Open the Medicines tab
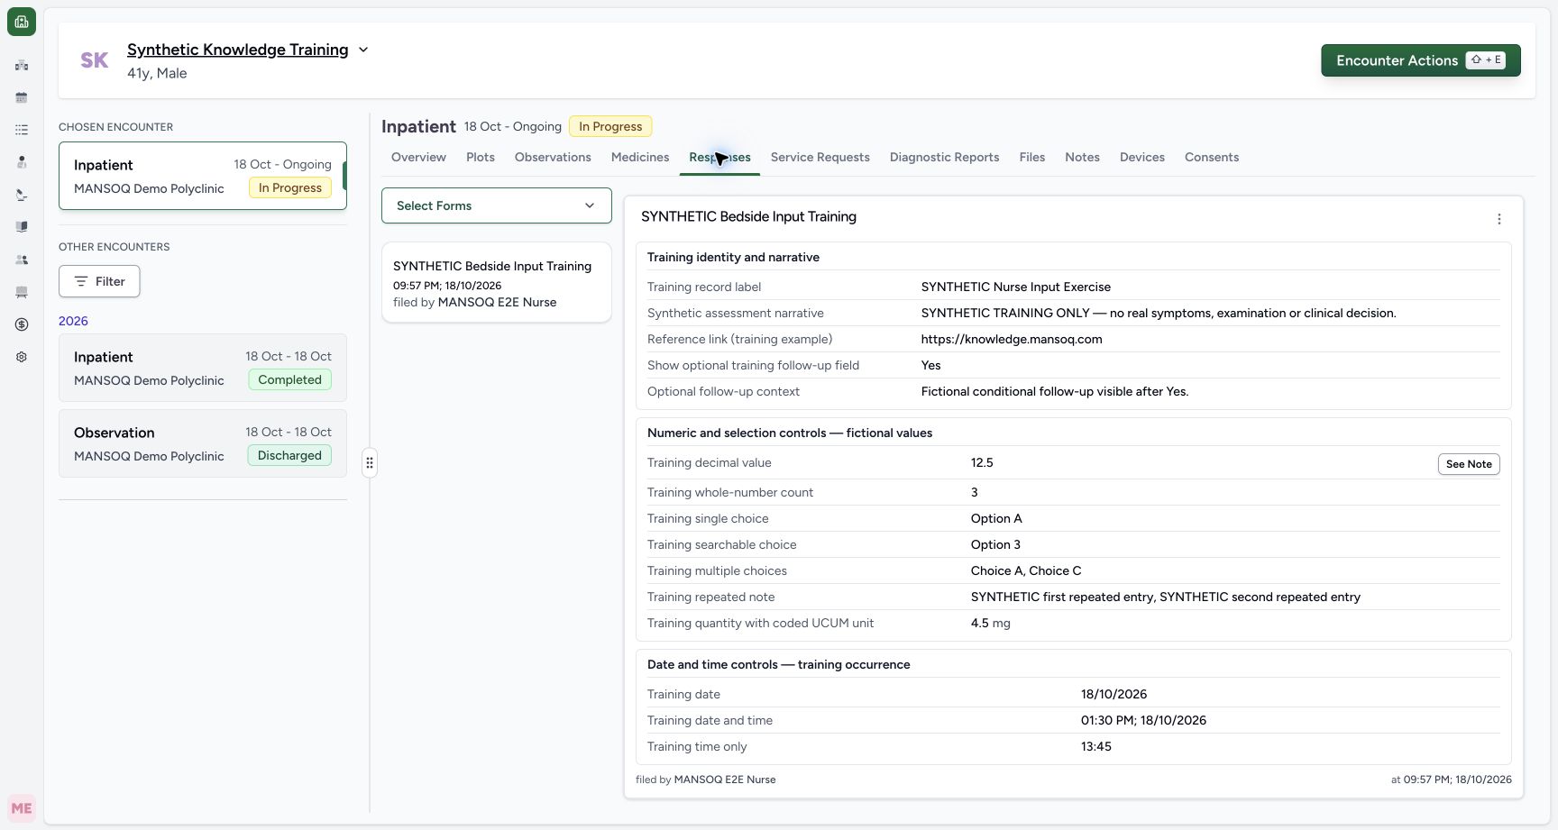The width and height of the screenshot is (1558, 830). pos(640,157)
